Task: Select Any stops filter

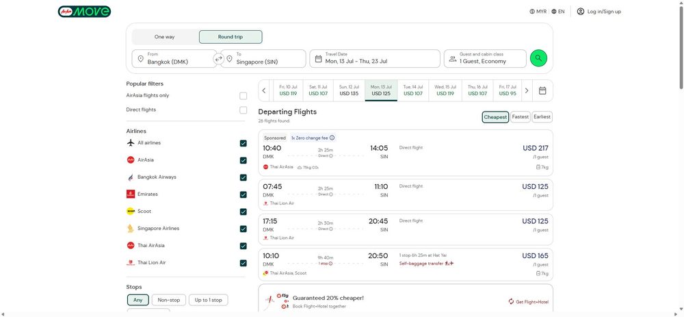Action: coord(138,300)
